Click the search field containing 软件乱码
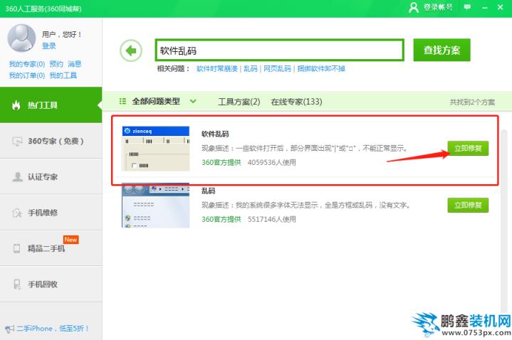The height and width of the screenshot is (340, 512). (280, 51)
